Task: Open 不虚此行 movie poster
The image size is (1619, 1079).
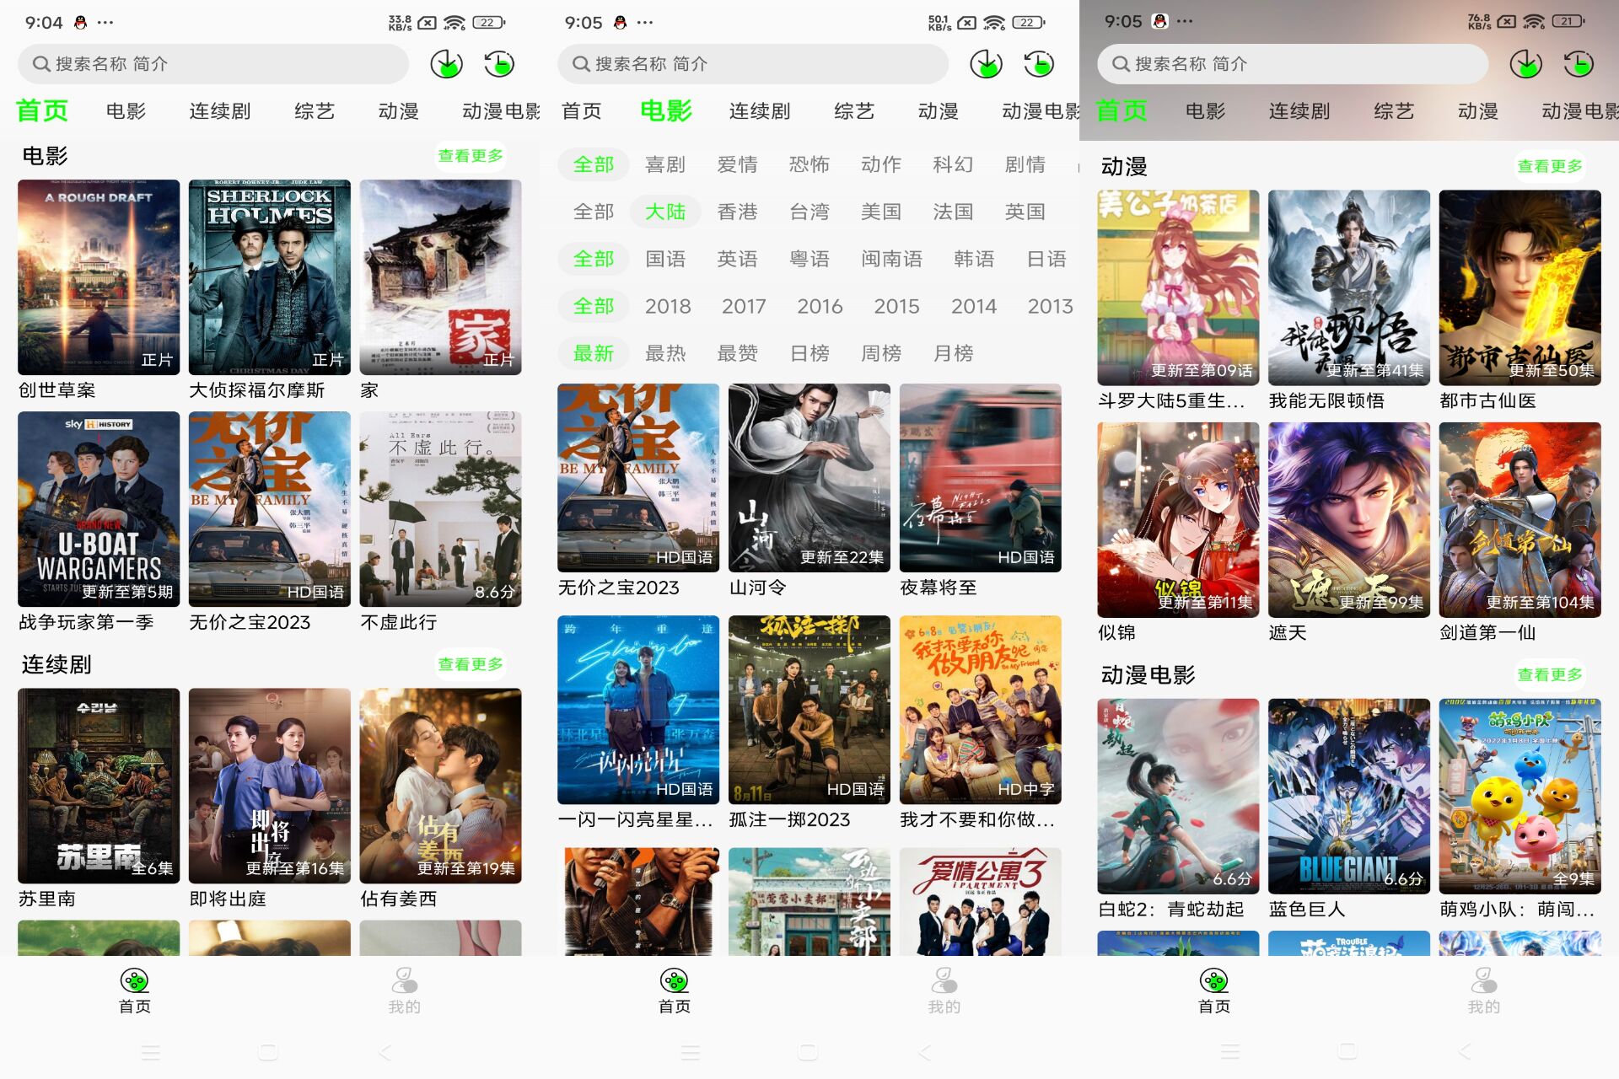Action: [x=440, y=509]
